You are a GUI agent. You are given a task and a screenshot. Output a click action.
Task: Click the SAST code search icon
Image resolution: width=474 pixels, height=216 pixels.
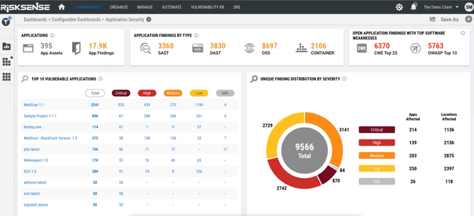point(145,49)
